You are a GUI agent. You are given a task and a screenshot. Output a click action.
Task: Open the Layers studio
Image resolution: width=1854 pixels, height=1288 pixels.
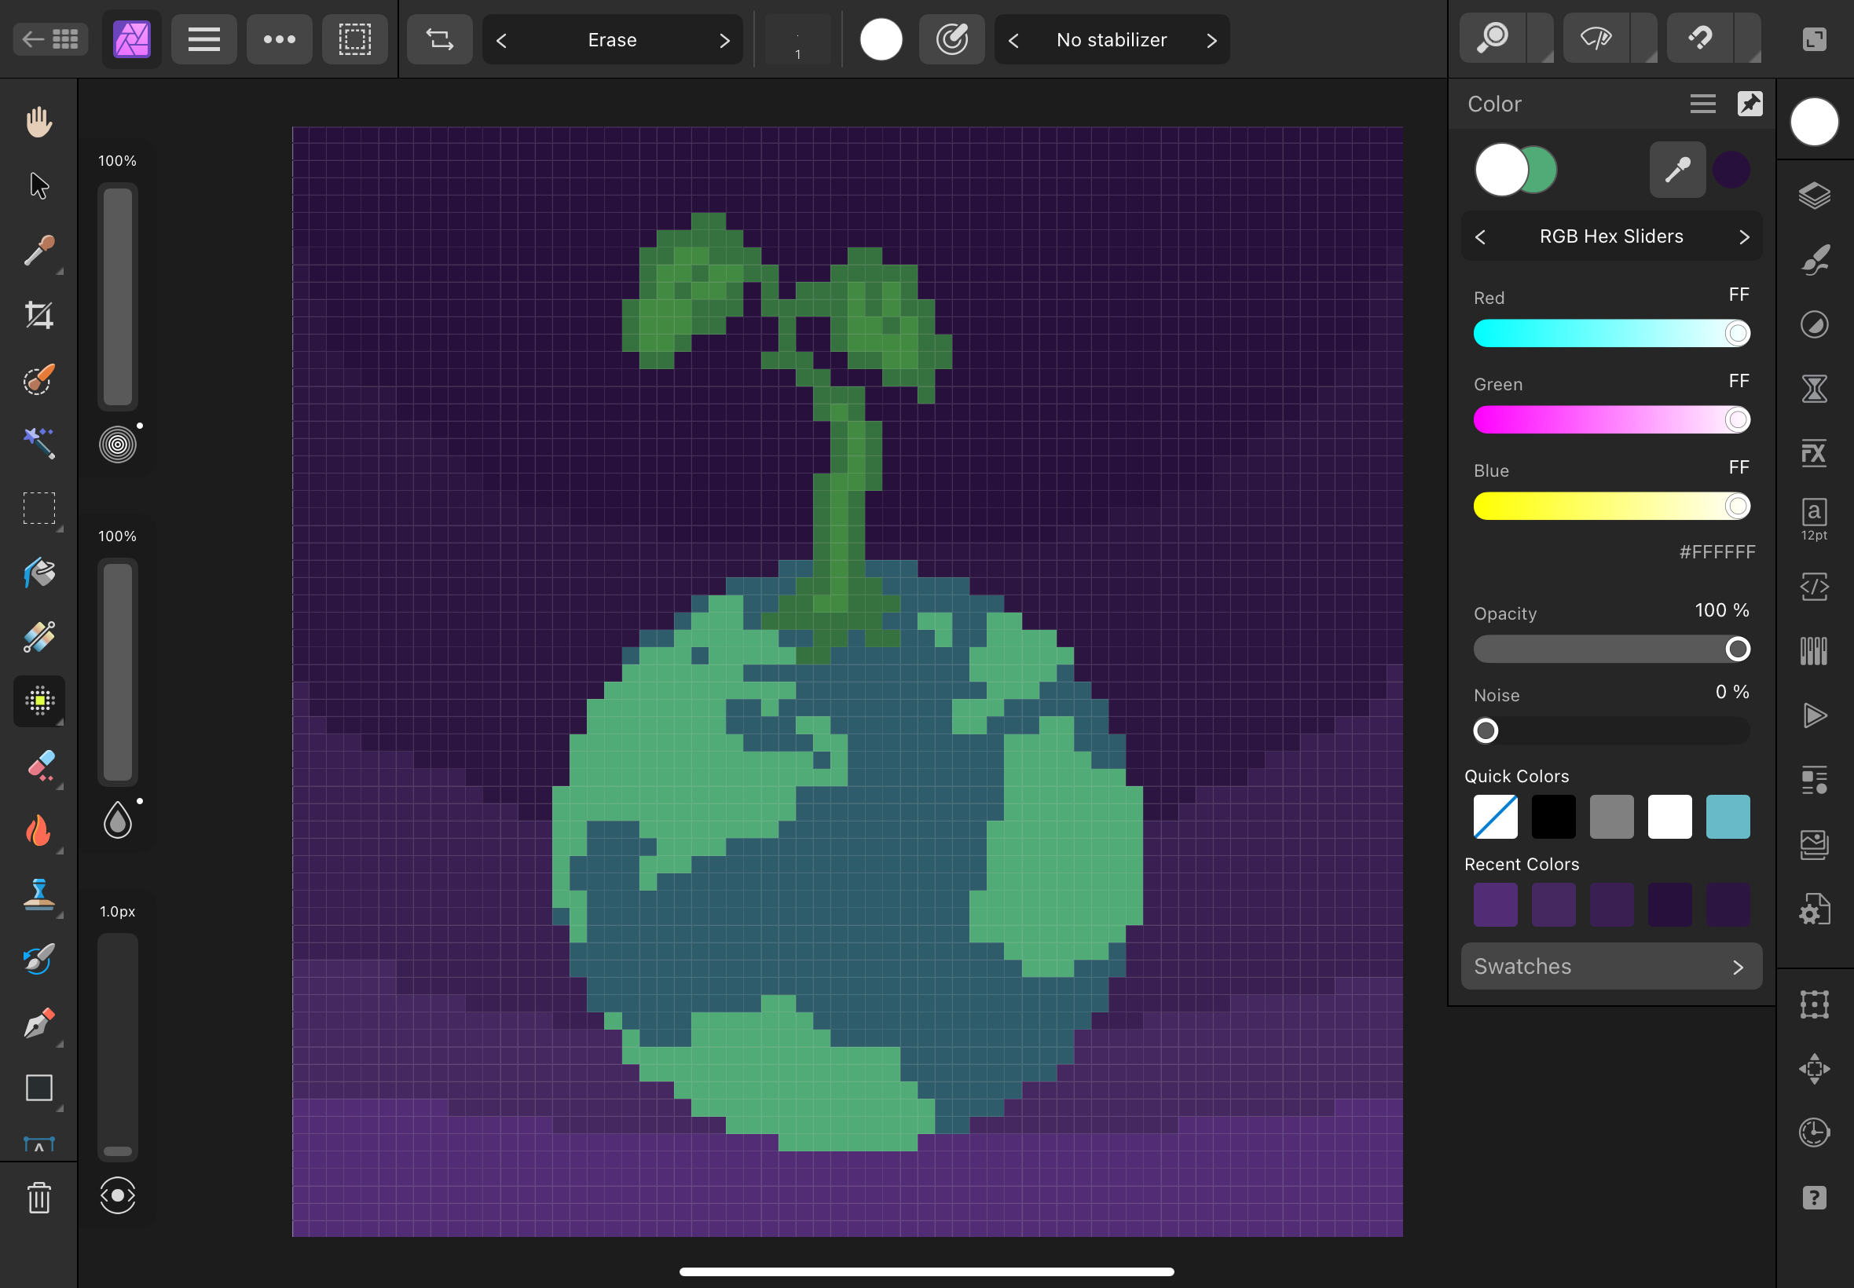coord(1814,196)
